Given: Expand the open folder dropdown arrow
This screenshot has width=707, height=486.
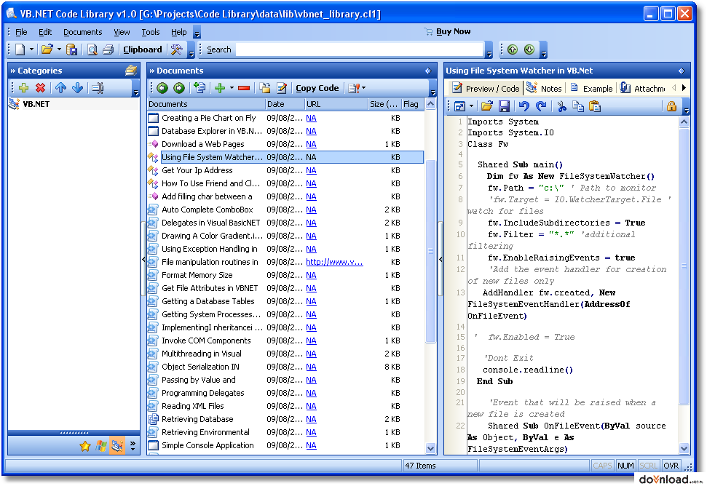Looking at the screenshot, I should point(59,49).
